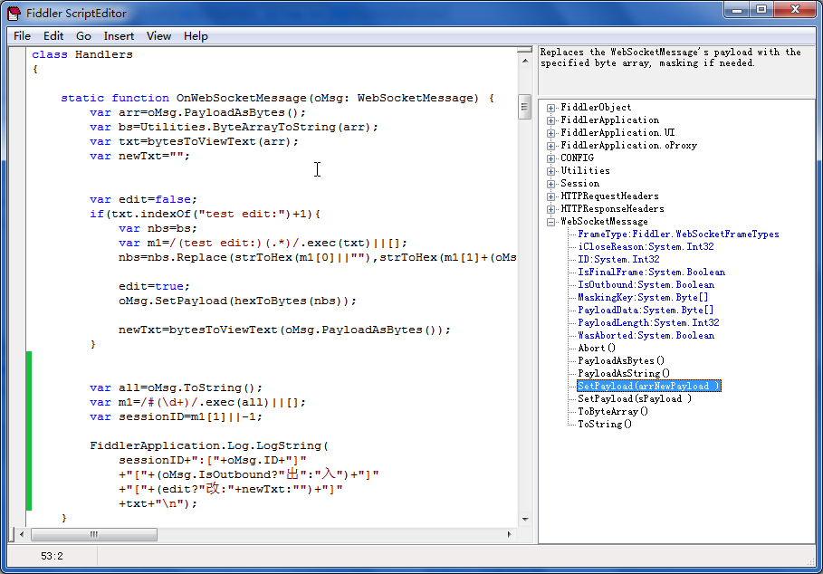Maximize the ScriptEditor window
Screen dimensions: 823x574
click(x=761, y=10)
